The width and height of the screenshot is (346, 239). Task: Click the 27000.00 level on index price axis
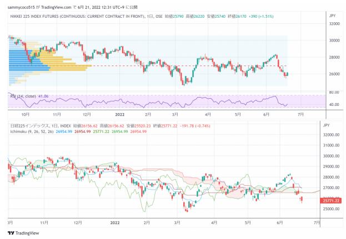pos(331,187)
